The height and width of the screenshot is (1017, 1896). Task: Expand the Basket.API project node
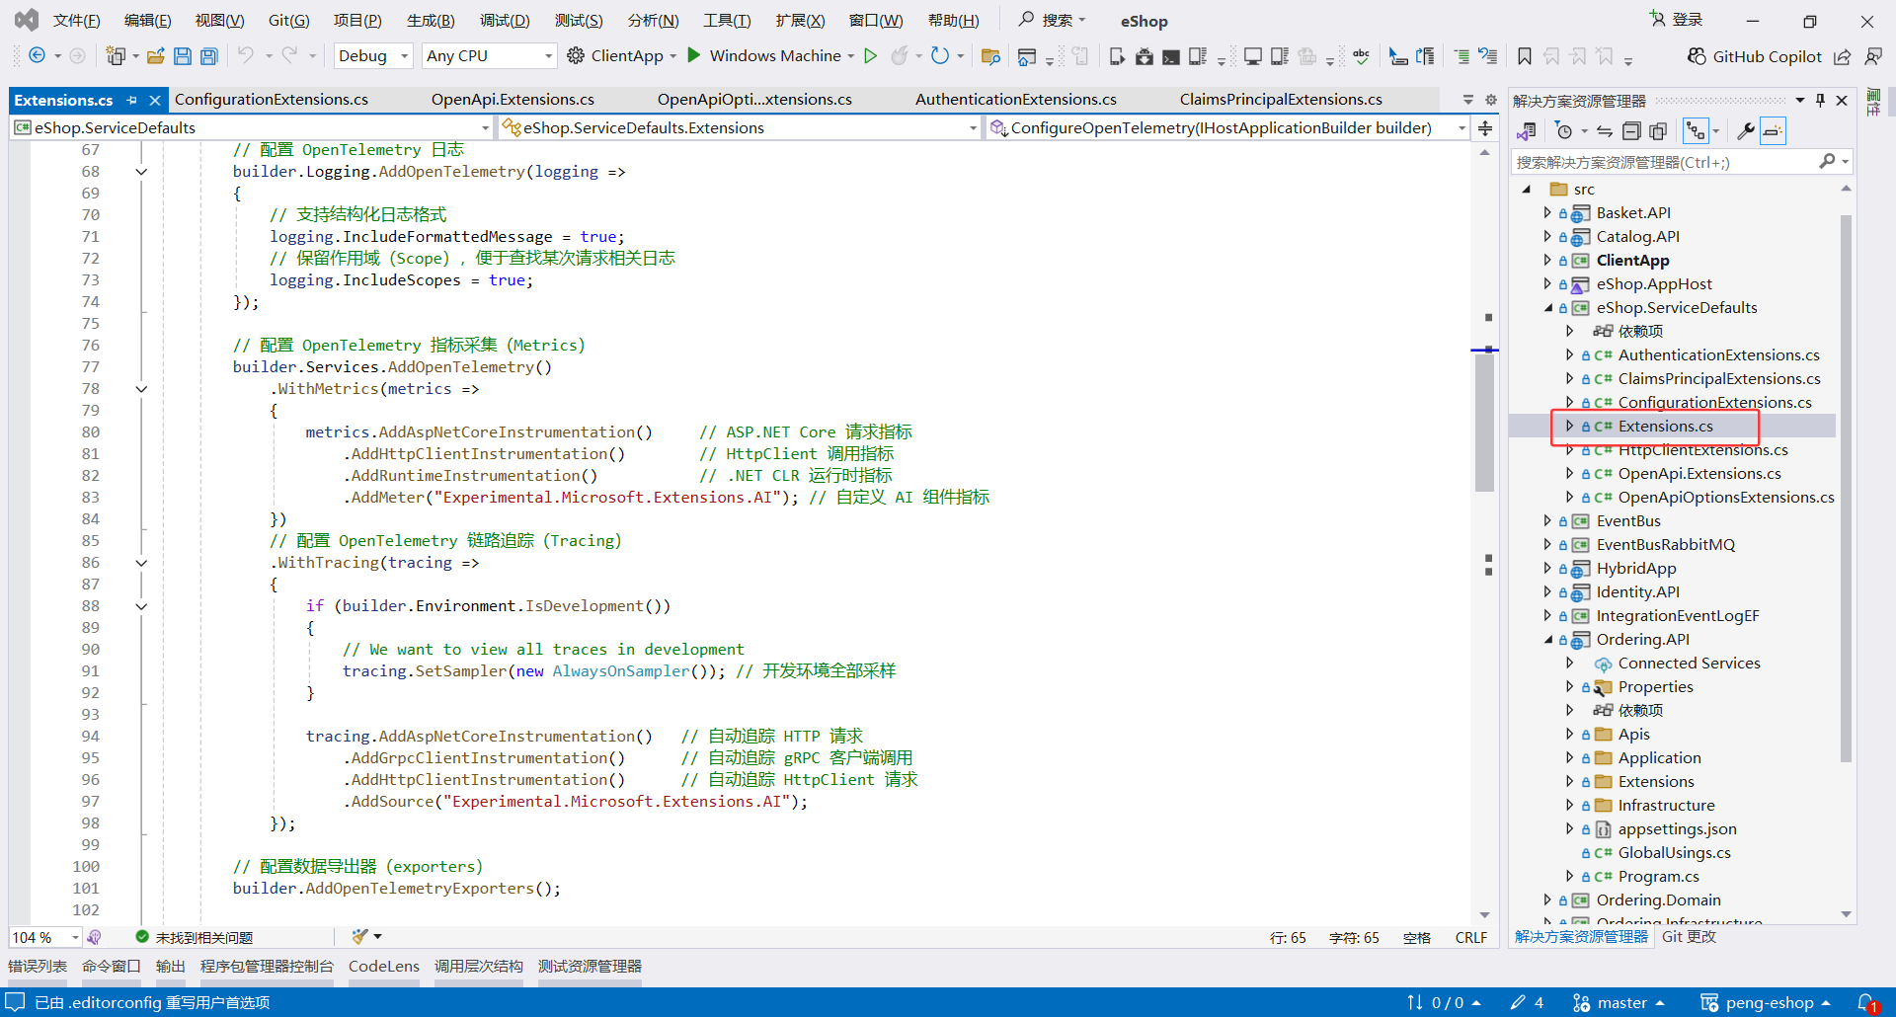(1547, 212)
